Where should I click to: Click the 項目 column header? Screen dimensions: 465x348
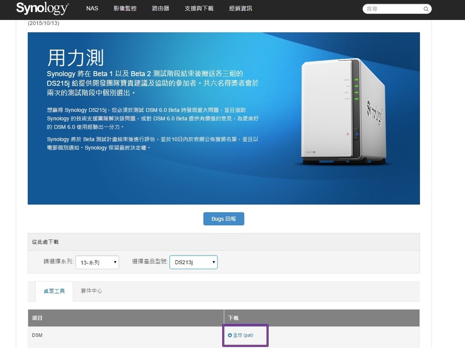37,318
